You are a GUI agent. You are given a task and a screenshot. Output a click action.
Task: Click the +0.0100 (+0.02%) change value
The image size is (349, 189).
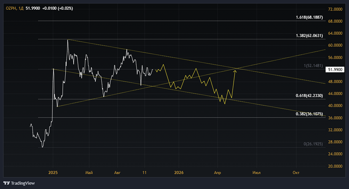(x=58, y=8)
